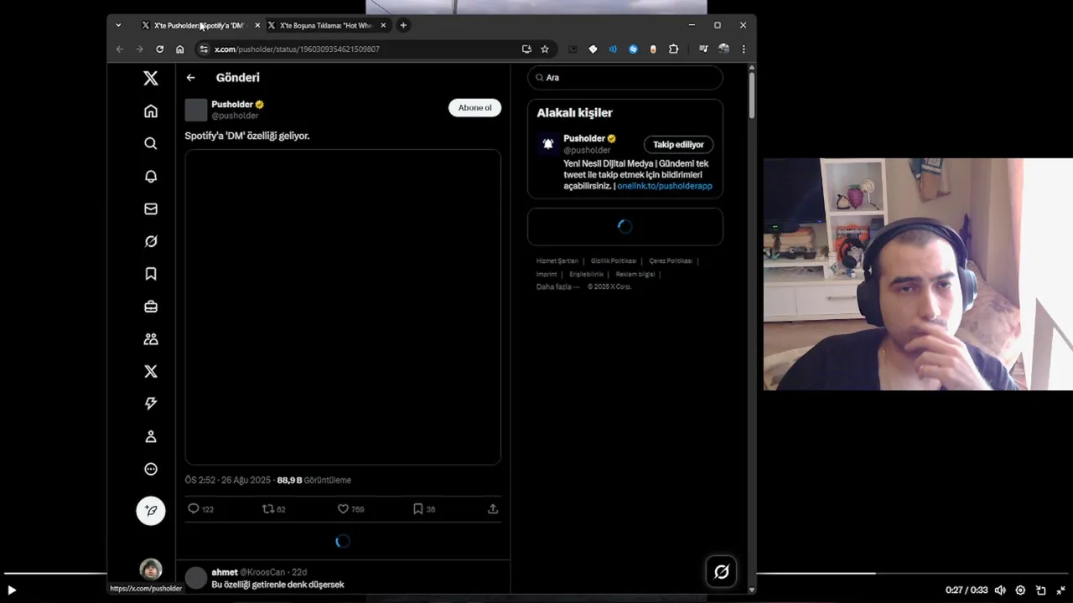The height and width of the screenshot is (603, 1073).
Task: Click the x.com address bar URL
Action: (297, 49)
